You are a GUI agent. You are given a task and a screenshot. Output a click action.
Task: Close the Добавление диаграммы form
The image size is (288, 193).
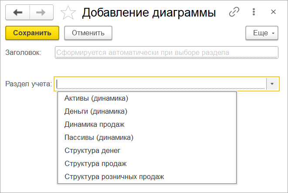click(x=274, y=13)
